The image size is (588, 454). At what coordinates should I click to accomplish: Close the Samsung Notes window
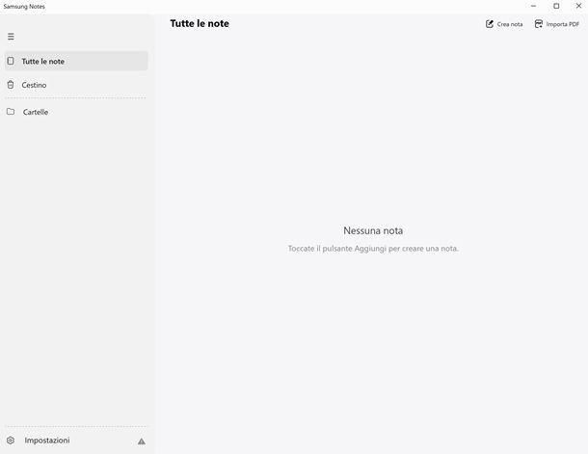[x=577, y=6]
